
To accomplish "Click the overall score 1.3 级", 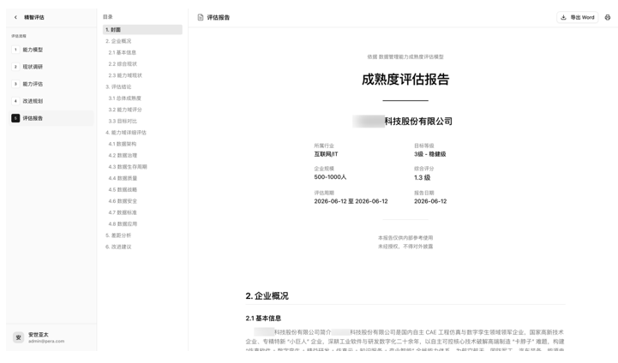I will 422,177.
